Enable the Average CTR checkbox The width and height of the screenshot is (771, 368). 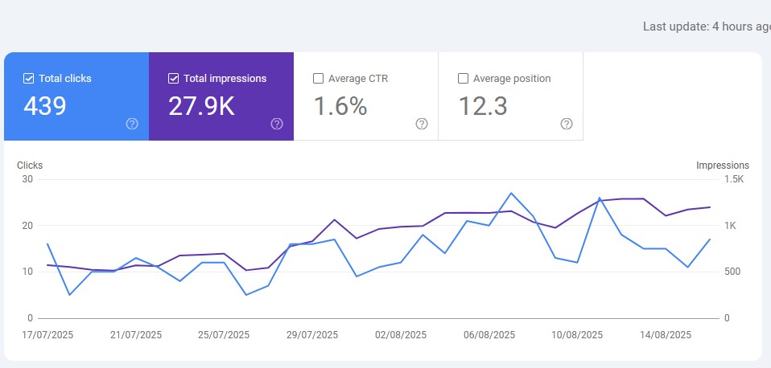click(x=318, y=79)
